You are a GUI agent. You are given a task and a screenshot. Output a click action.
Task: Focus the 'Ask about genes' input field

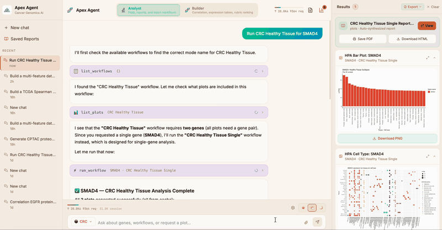coord(197,222)
